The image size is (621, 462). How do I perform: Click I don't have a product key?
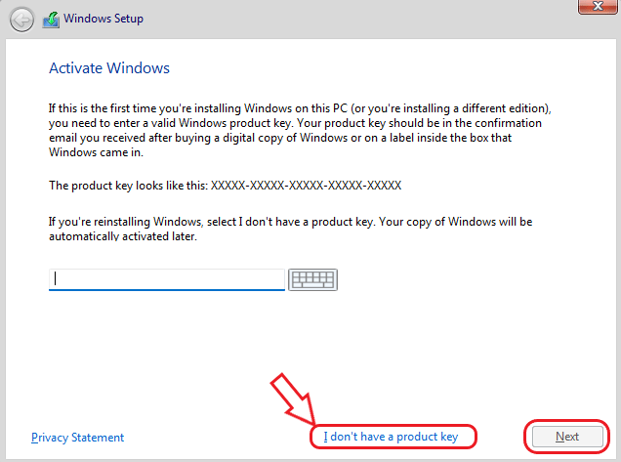391,437
